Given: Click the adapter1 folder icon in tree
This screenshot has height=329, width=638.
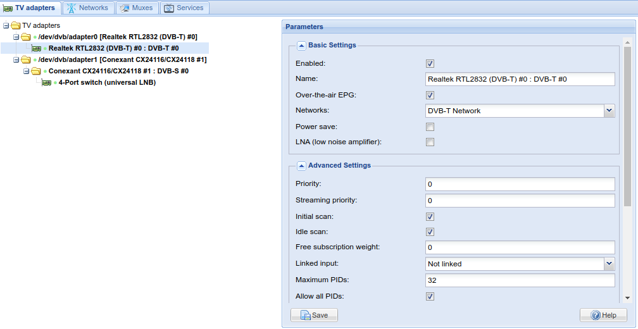Looking at the screenshot, I should (x=26, y=59).
